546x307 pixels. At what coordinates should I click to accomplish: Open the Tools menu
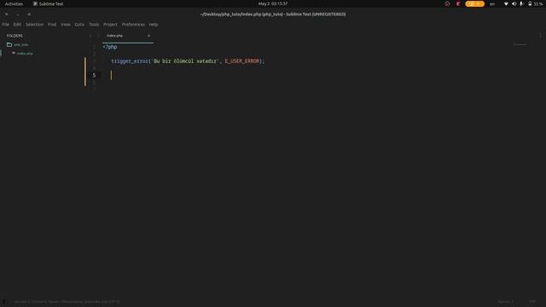94,25
